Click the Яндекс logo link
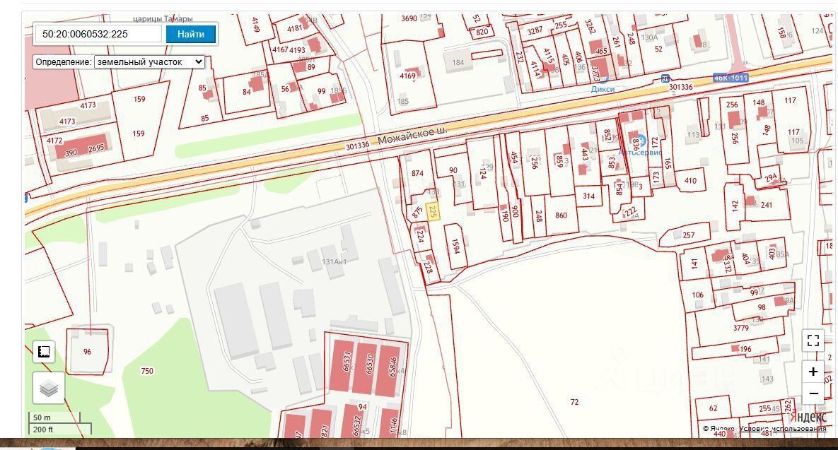The height and width of the screenshot is (450, 838). coord(808,416)
